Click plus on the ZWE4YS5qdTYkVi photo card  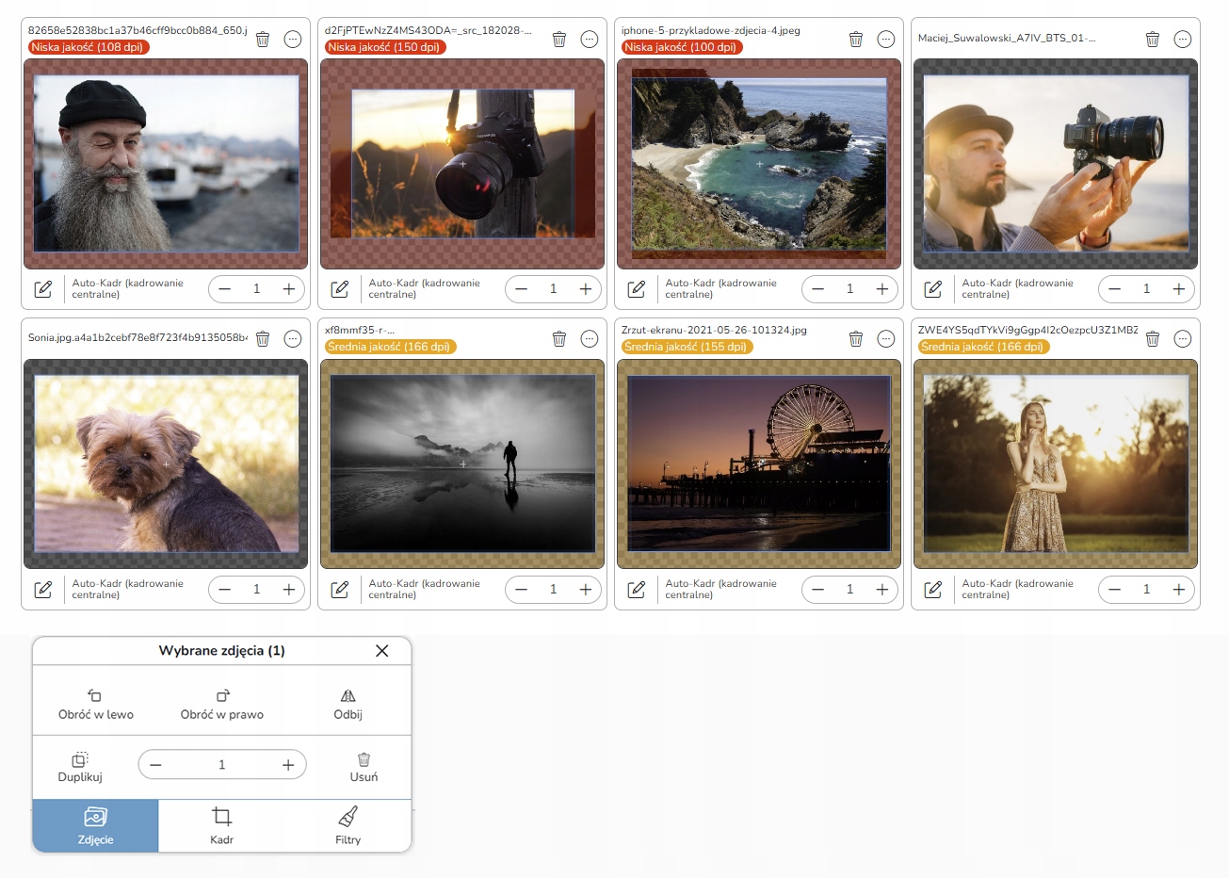point(1179,590)
